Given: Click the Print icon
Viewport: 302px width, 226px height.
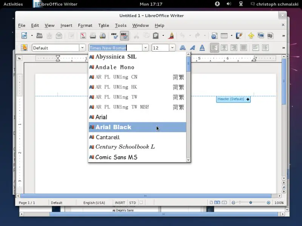Looking at the screenshot, I should (x=93, y=35).
